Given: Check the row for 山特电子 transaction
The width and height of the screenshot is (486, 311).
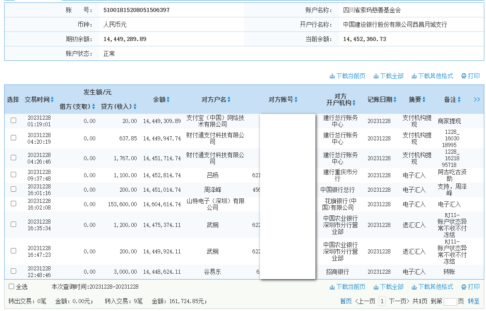Looking at the screenshot, I should [13, 204].
